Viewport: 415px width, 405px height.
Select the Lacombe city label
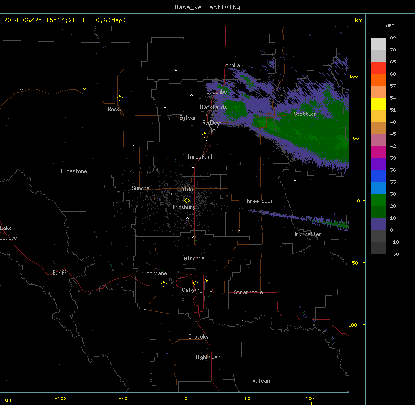tap(217, 92)
